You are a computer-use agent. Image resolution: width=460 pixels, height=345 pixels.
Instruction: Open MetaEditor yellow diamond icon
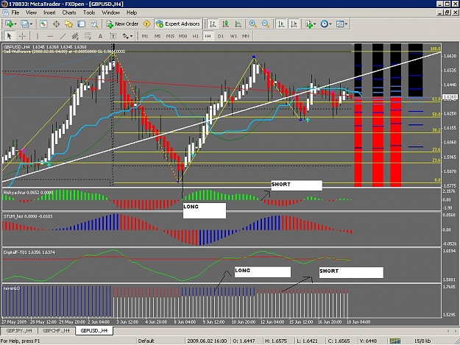click(147, 24)
